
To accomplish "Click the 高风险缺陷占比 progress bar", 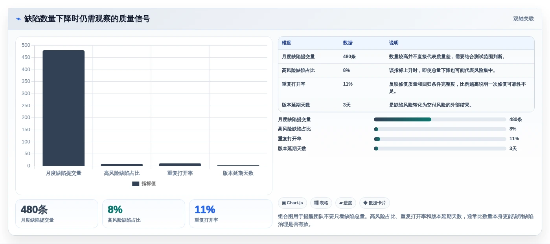I will [x=440, y=129].
